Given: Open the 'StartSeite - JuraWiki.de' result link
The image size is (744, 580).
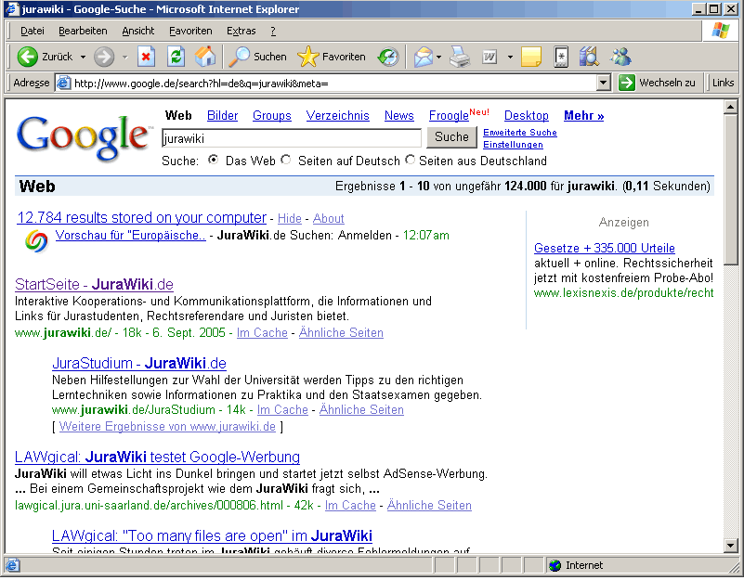Looking at the screenshot, I should click(x=94, y=284).
